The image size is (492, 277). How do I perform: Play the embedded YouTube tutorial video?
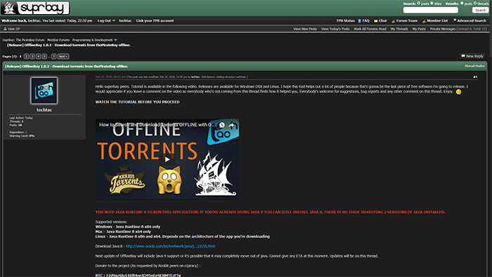[x=167, y=160]
